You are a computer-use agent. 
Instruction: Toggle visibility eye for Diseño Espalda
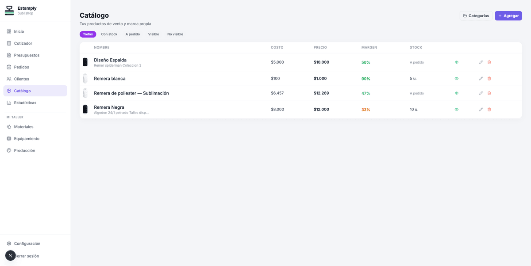point(457,62)
